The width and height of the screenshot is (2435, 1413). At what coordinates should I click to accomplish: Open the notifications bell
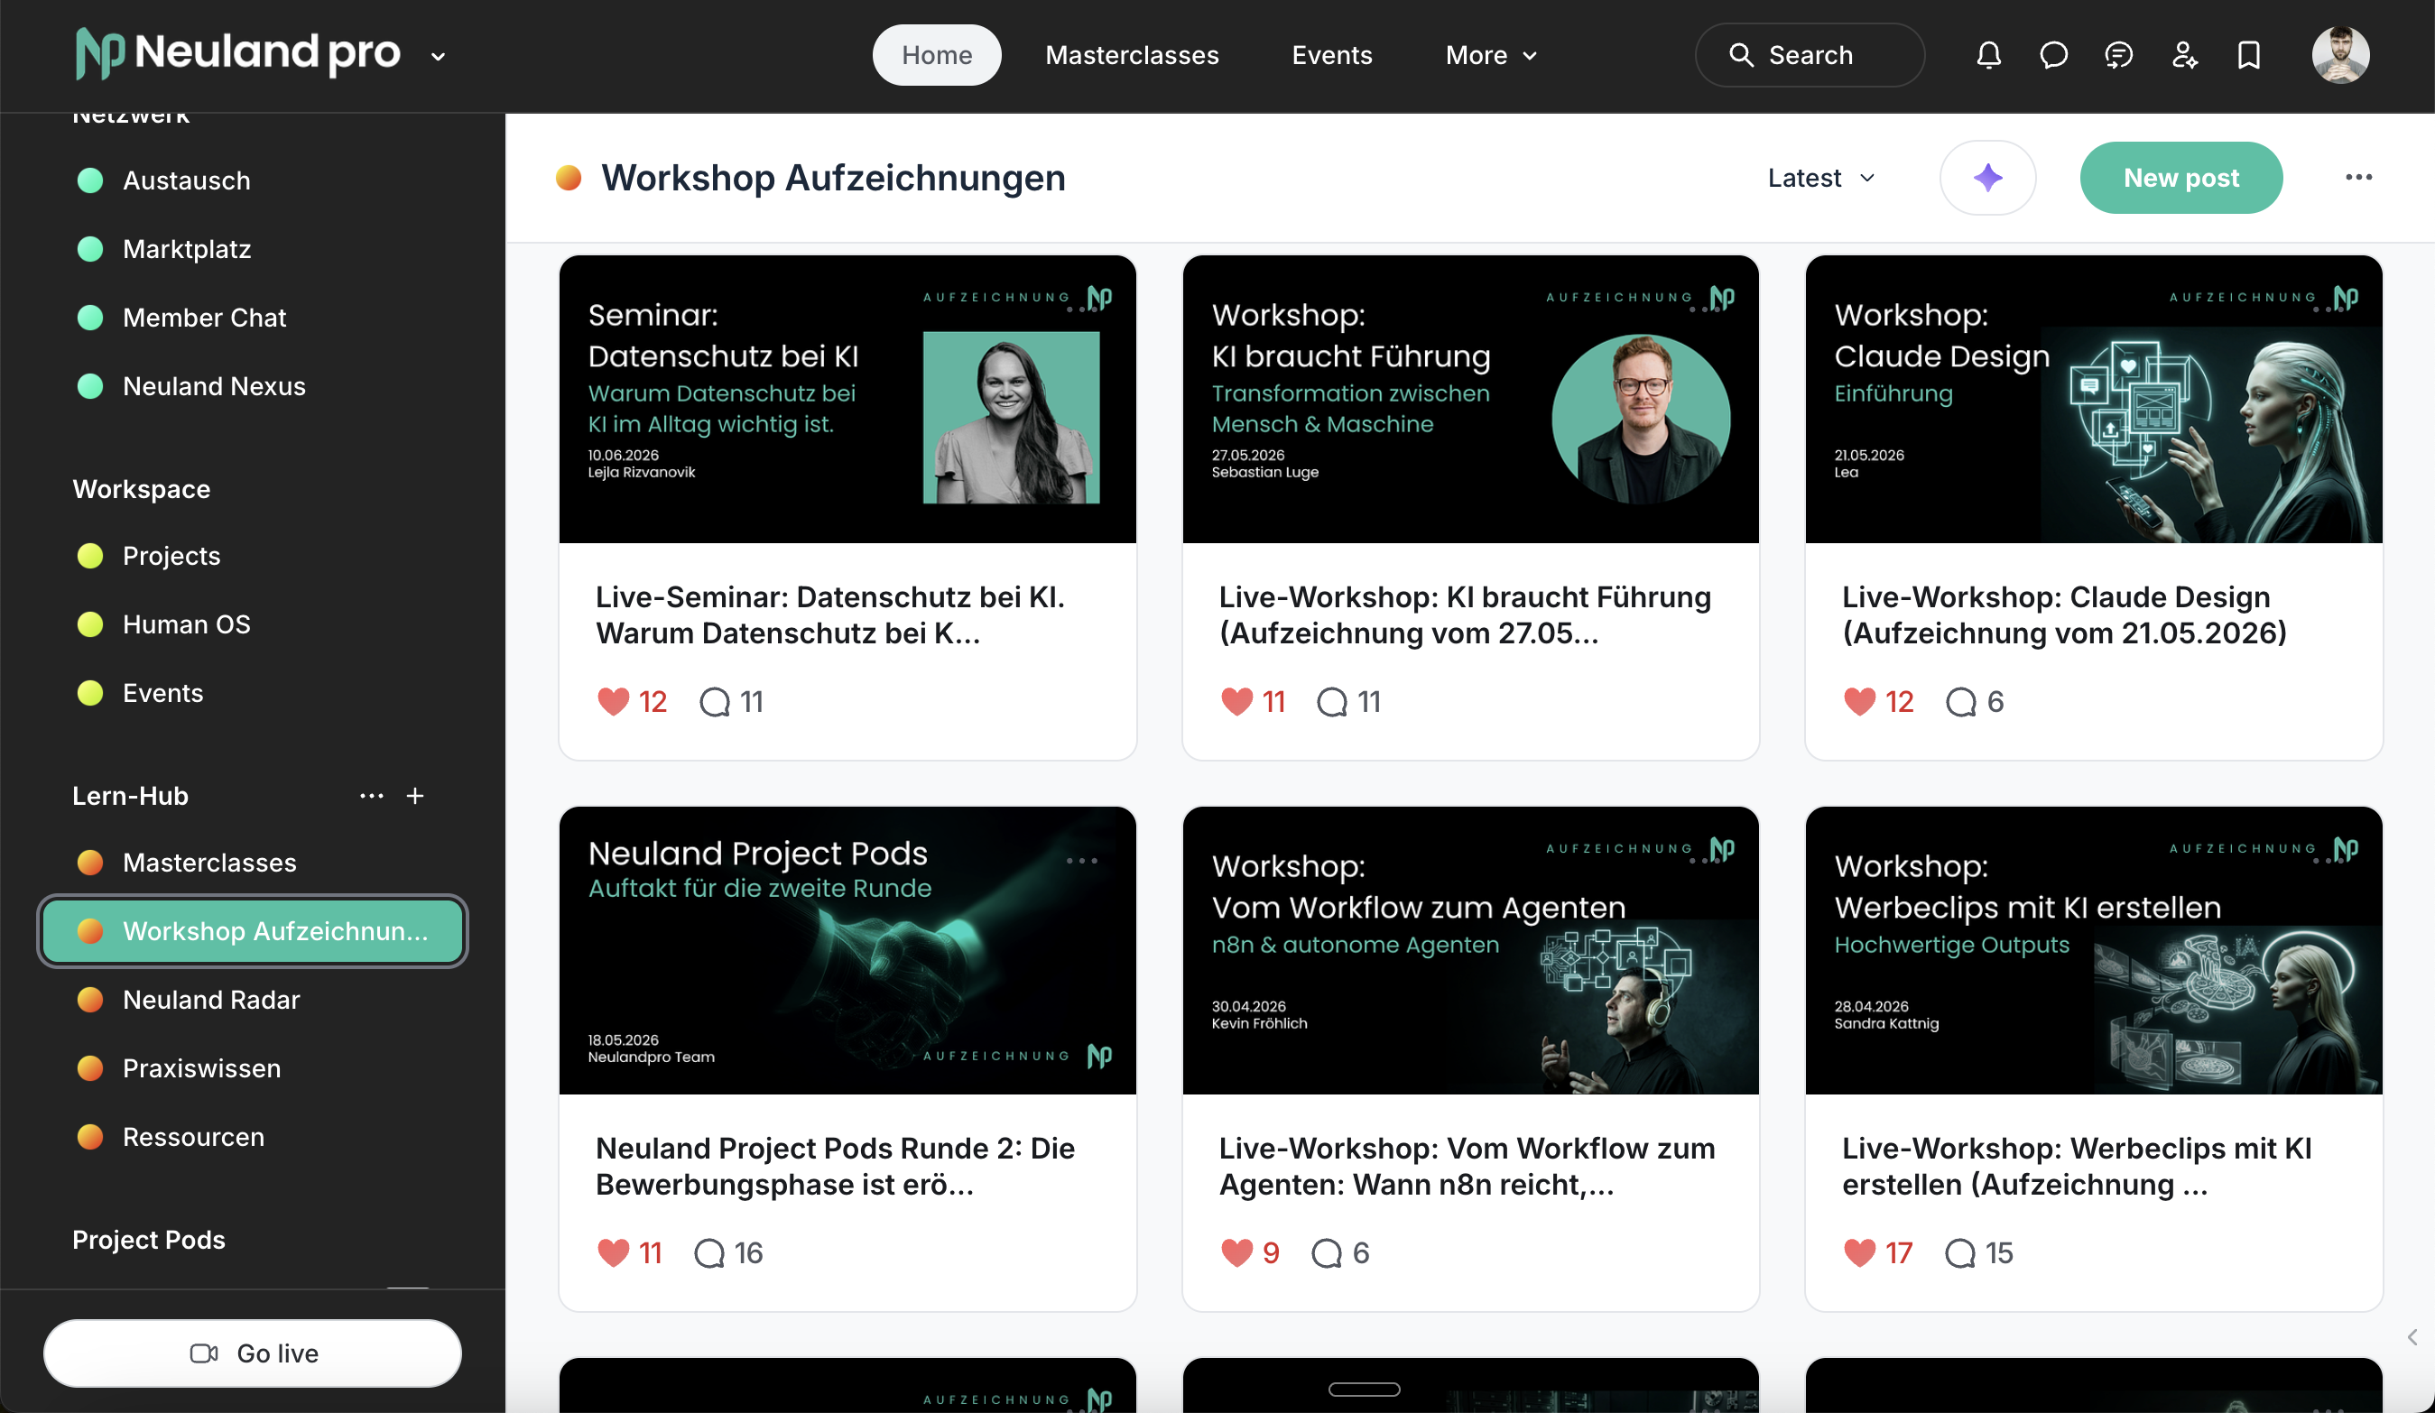point(1988,55)
